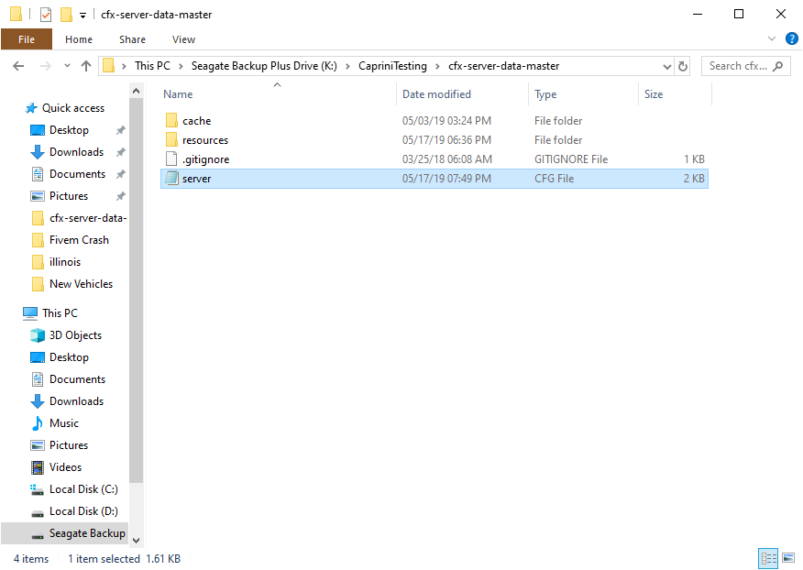Click Seagate Backup Plus Drive (K:) breadcrumb
This screenshot has width=803, height=570.
click(264, 66)
